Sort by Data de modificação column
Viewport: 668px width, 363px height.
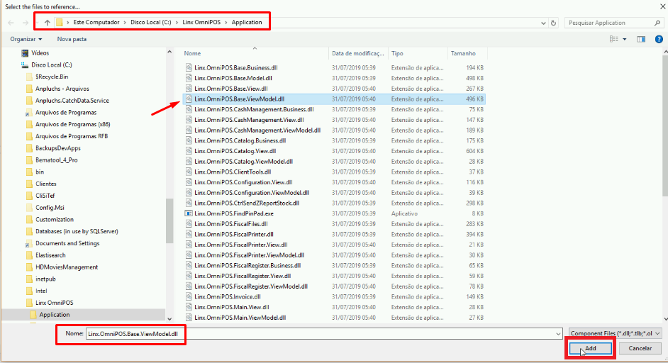[x=358, y=54]
